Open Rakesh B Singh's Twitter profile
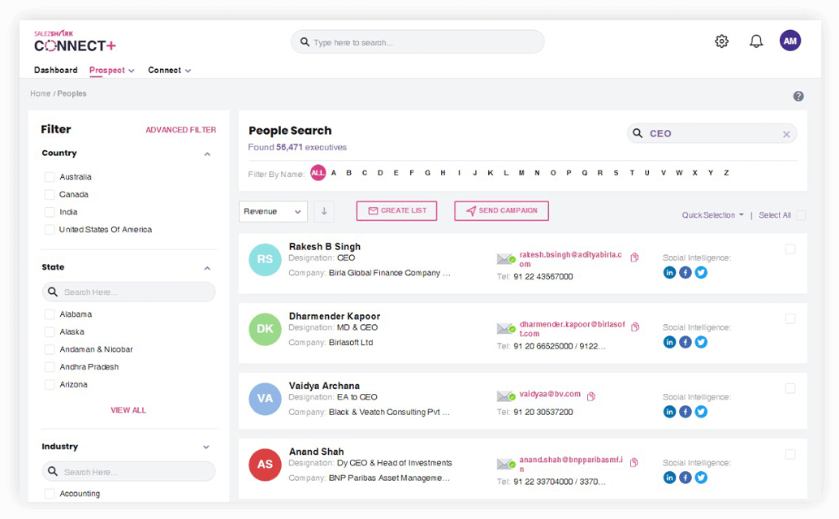This screenshot has height=519, width=839. (701, 272)
